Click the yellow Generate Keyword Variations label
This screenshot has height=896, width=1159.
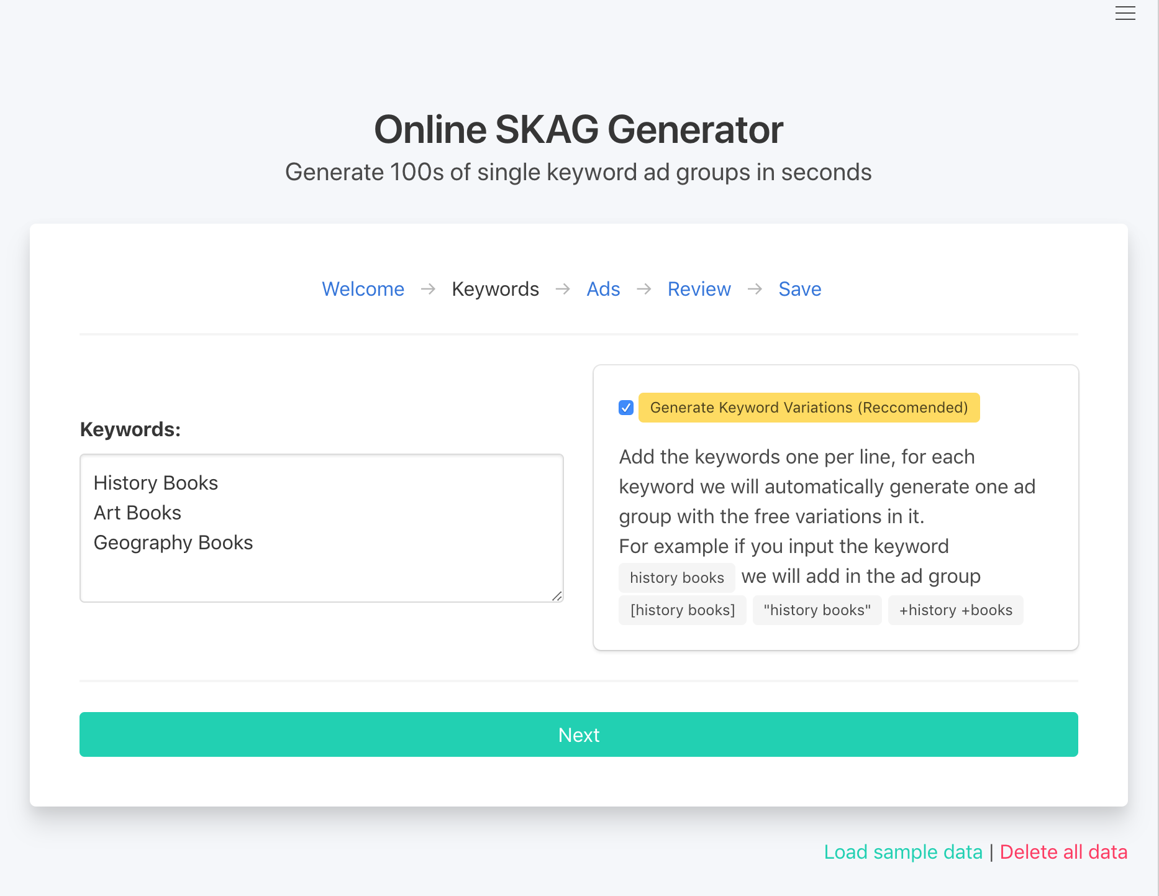coord(809,408)
